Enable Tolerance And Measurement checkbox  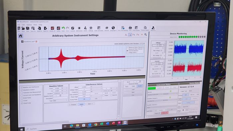coord(22,92)
